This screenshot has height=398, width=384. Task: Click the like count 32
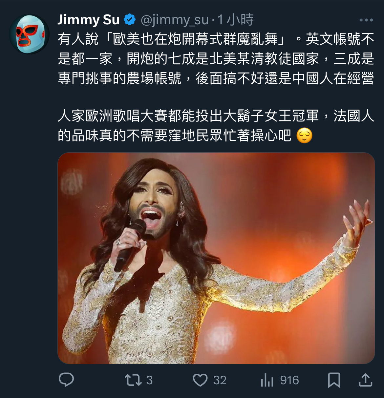tap(220, 380)
